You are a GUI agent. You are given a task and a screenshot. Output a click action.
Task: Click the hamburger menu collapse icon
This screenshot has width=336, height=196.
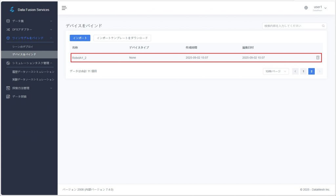point(64,8)
